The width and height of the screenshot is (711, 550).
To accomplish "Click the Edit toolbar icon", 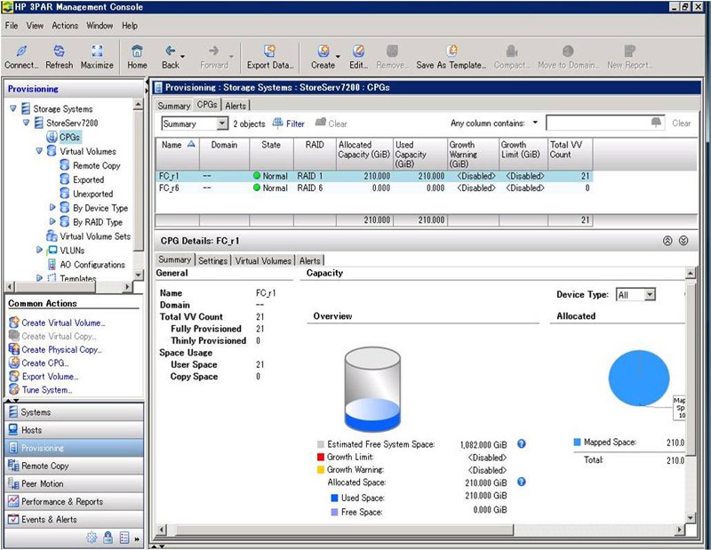I will [358, 51].
